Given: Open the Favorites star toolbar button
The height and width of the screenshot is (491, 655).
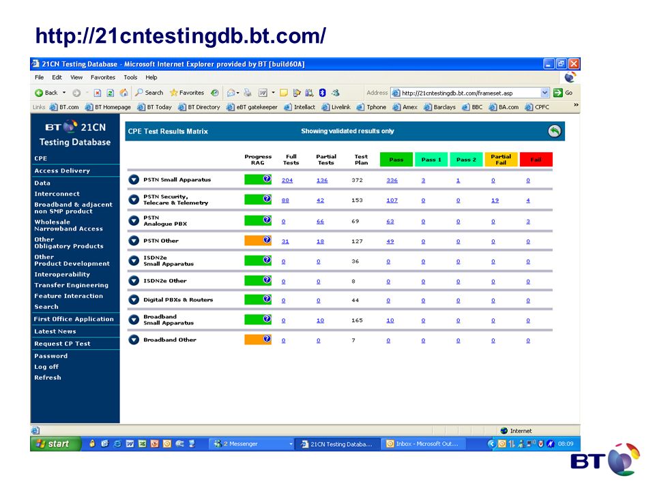Looking at the screenshot, I should [x=187, y=93].
